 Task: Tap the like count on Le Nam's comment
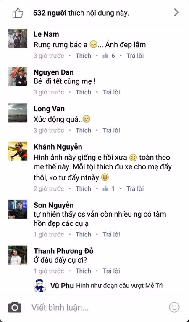pos(109,56)
